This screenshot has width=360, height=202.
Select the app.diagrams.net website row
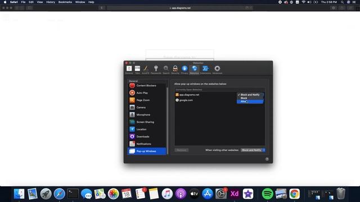[220, 95]
